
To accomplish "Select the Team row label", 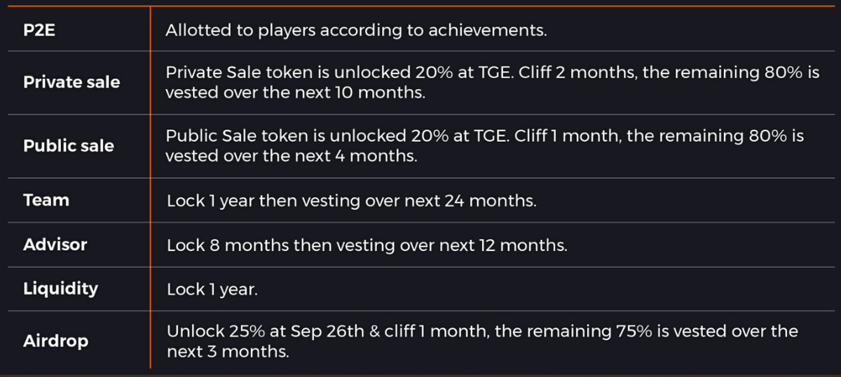I will pyautogui.click(x=46, y=201).
